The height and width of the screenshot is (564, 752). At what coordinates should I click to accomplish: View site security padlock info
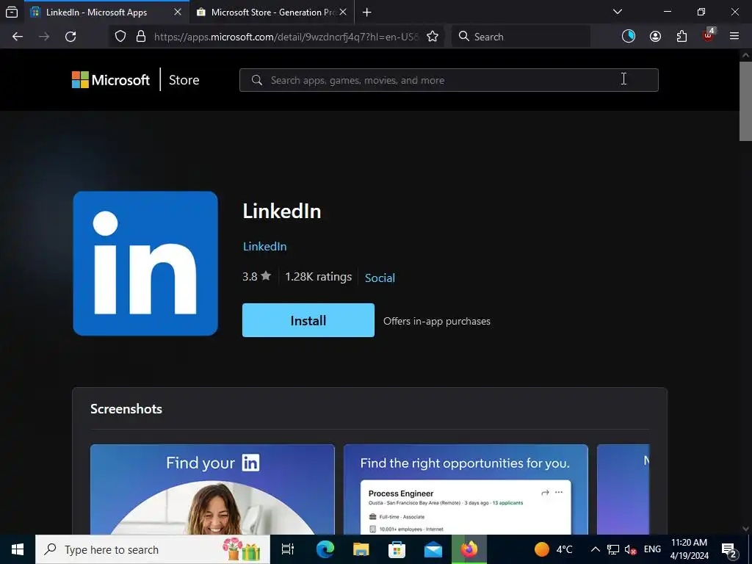[140, 37]
